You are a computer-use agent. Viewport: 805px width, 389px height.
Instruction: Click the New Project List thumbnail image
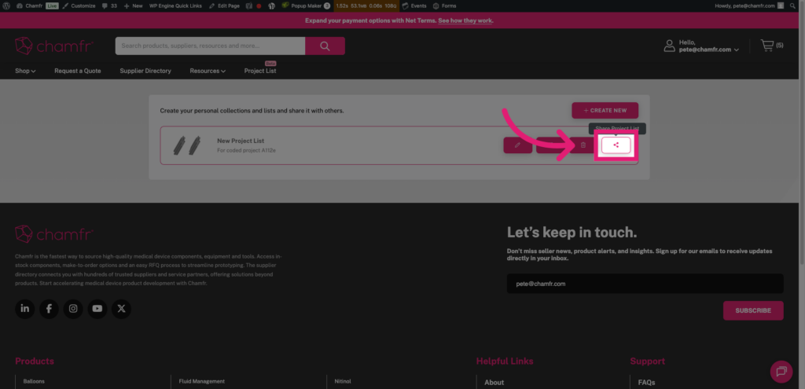pos(187,145)
